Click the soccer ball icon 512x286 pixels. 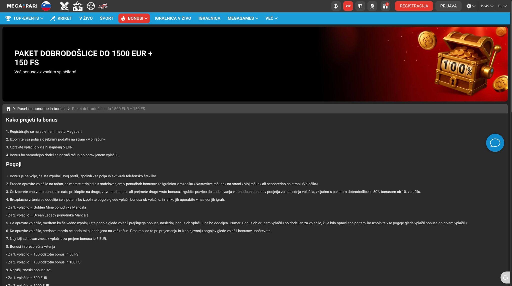tap(91, 6)
